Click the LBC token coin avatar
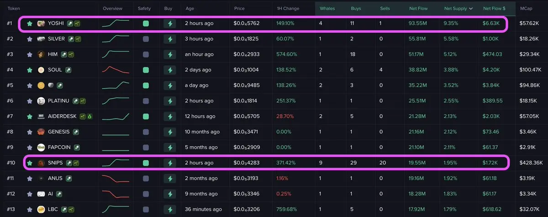The width and height of the screenshot is (548, 217). [41, 209]
